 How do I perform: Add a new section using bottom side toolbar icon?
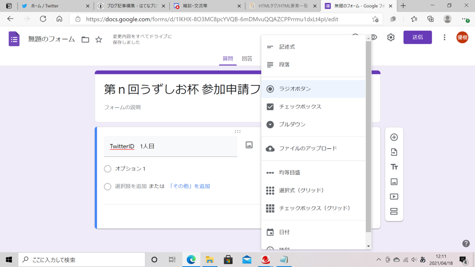(394, 211)
